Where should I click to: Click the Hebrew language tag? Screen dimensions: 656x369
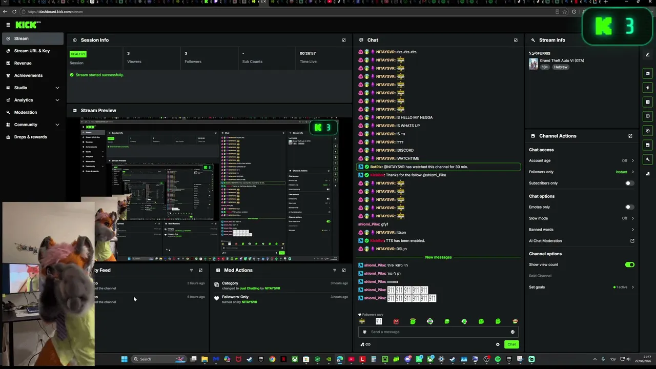tap(561, 67)
